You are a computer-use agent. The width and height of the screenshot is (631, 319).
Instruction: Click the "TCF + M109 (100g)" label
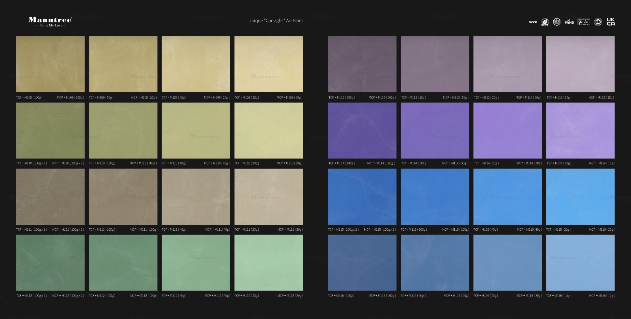pyautogui.click(x=30, y=97)
